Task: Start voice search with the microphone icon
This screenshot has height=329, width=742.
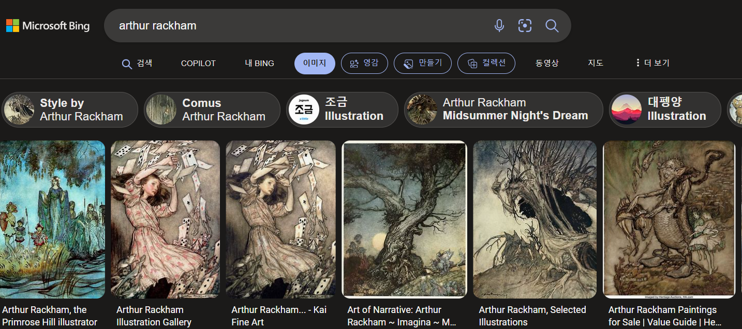Action: pyautogui.click(x=499, y=26)
